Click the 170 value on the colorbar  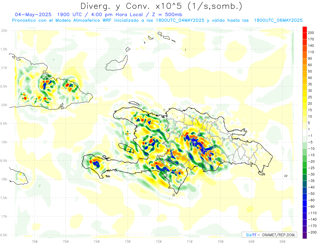coord(311,39)
